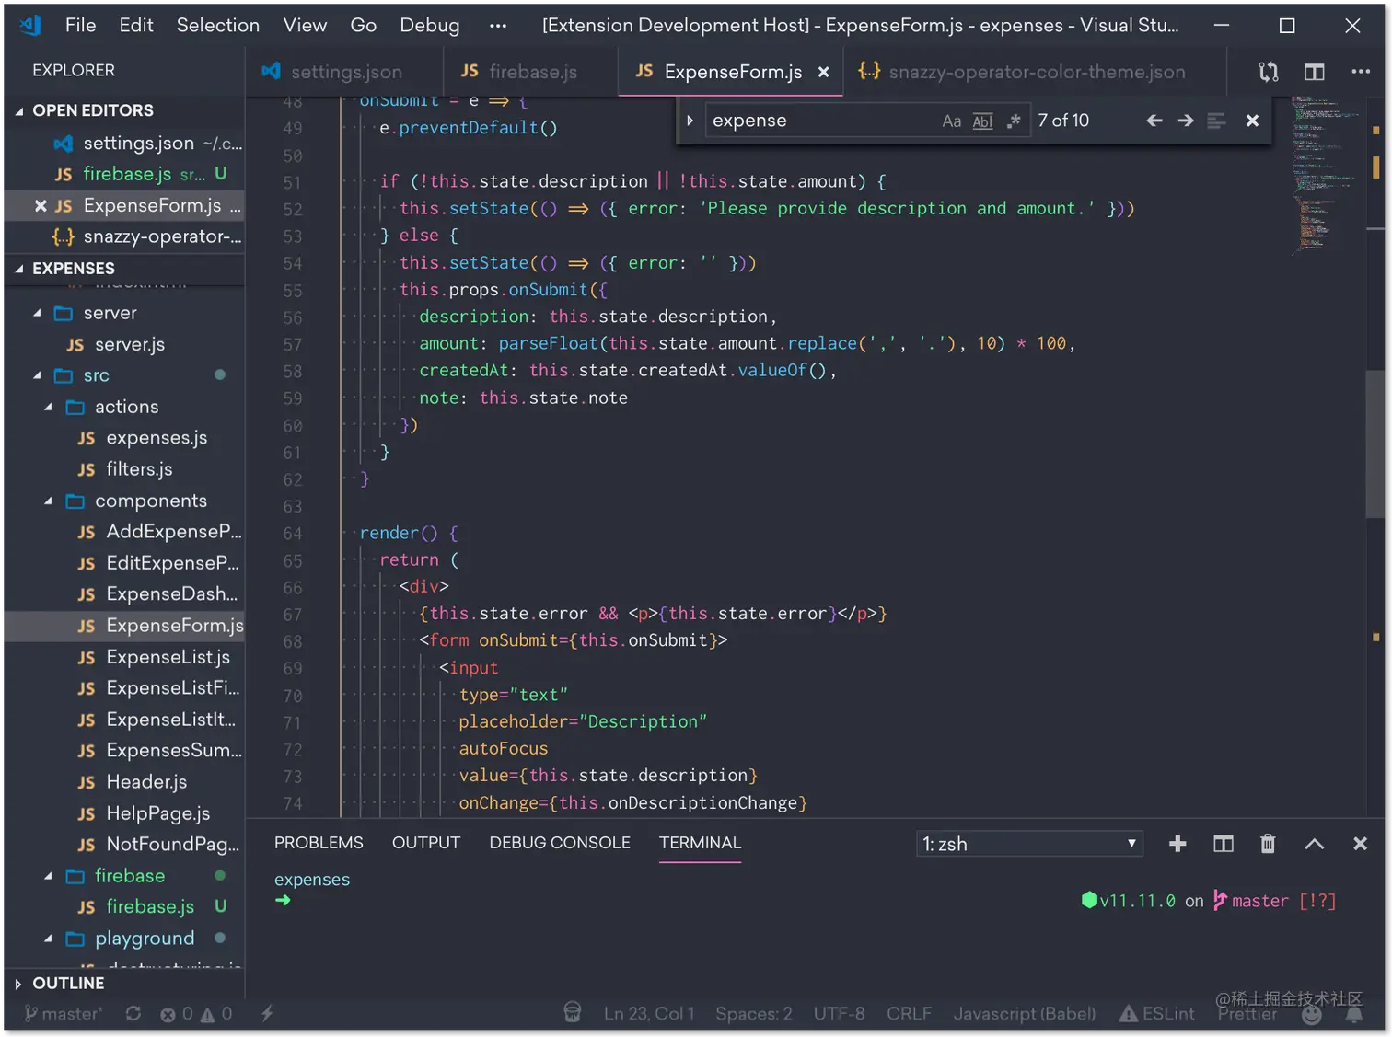Expand the replace toggle arrow in find widget
Viewport: 1392px width, 1037px height.
click(690, 121)
